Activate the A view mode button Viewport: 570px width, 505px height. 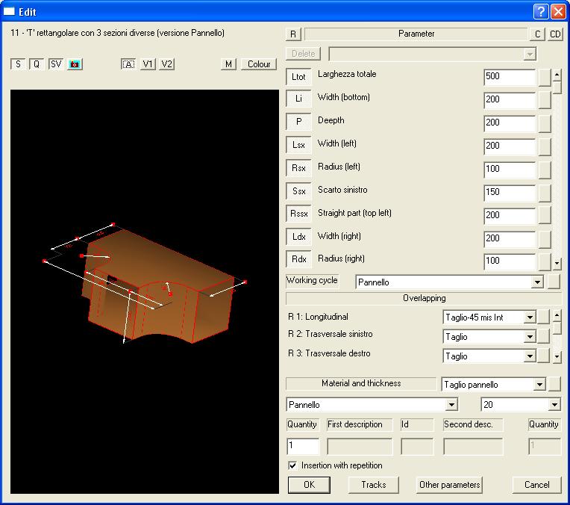pyautogui.click(x=128, y=64)
